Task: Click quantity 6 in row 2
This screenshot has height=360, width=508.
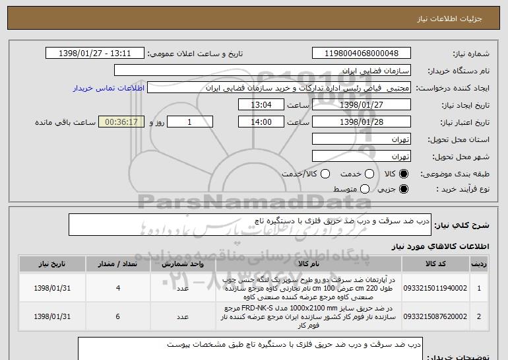Action: point(118,316)
